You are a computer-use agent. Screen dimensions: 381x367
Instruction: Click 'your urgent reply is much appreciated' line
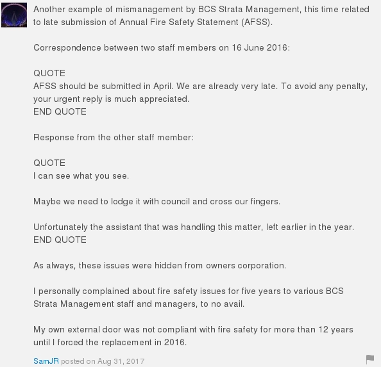pos(112,99)
